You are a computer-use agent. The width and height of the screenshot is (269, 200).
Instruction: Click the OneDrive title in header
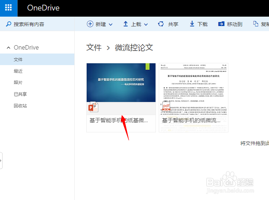coord(43,8)
